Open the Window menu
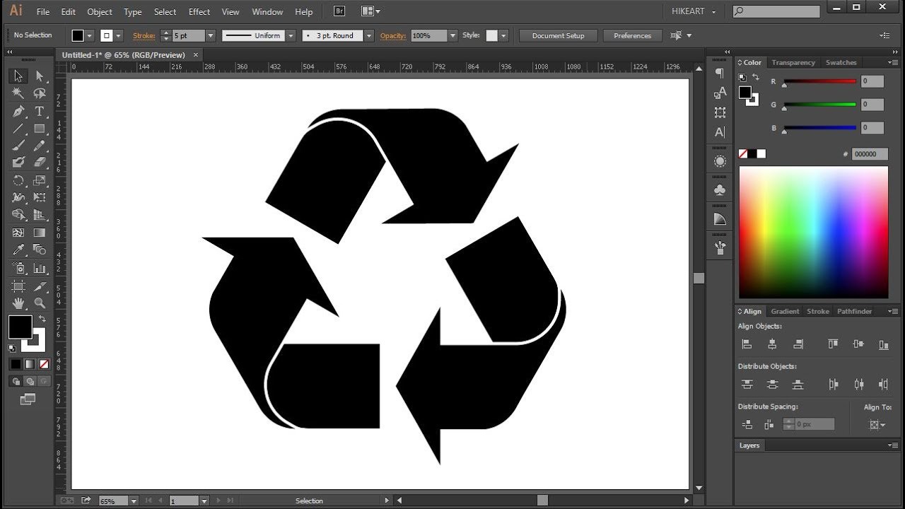Viewport: 905px width, 509px height. pyautogui.click(x=267, y=12)
